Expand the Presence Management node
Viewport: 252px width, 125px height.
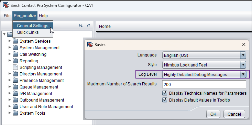click(10, 80)
